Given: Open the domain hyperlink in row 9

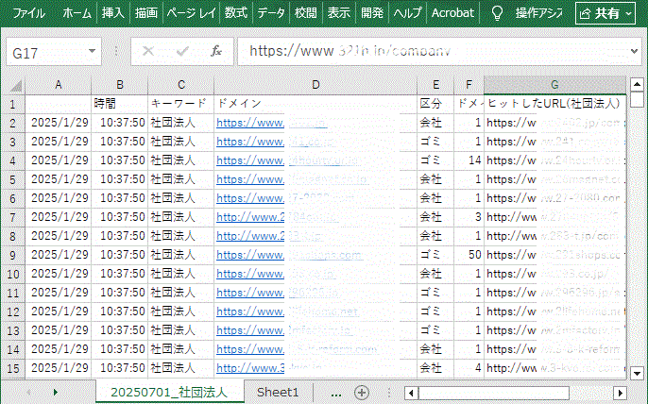Looking at the screenshot, I should point(289,255).
